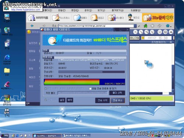Open the 보기(V) menu
Image resolution: width=184 pixels, height=138 pixels.
coord(101,10)
